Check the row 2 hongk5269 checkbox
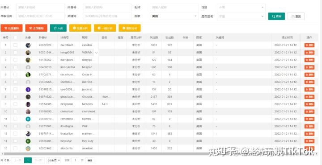The height and width of the screenshot is (165, 322). click(x=15, y=53)
